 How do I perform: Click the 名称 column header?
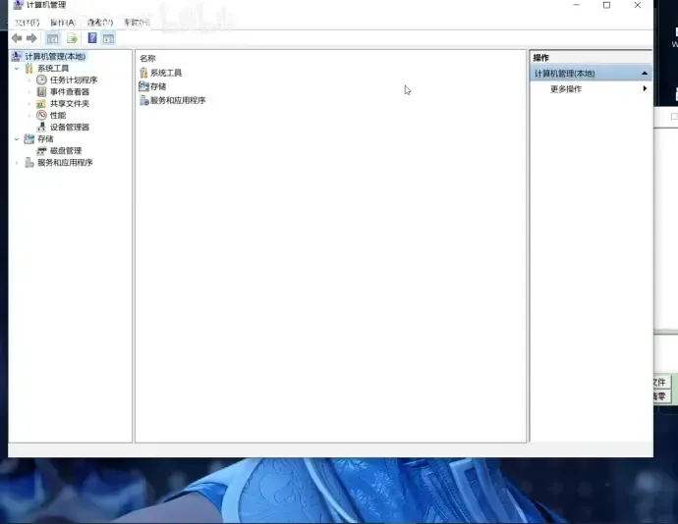(x=147, y=59)
